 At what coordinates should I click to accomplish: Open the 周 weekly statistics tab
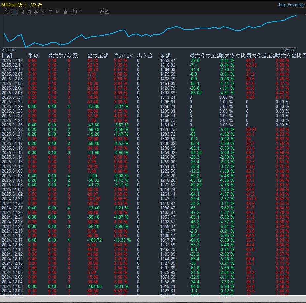(22, 12)
